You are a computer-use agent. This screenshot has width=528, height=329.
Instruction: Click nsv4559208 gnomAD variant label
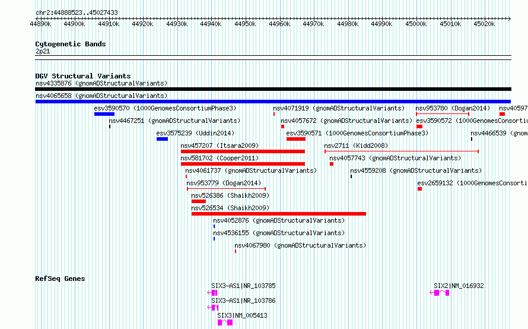pyautogui.click(x=416, y=170)
